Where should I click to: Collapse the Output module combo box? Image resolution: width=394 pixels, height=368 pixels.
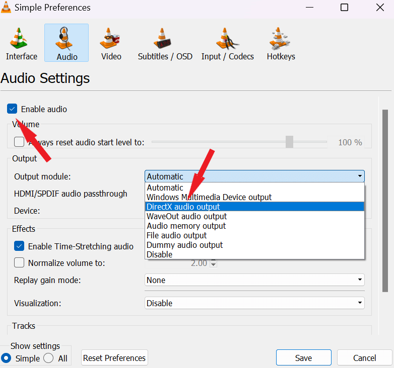(x=254, y=176)
